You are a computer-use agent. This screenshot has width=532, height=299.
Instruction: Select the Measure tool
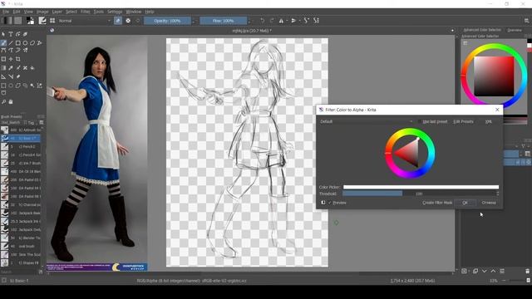[x=11, y=77]
